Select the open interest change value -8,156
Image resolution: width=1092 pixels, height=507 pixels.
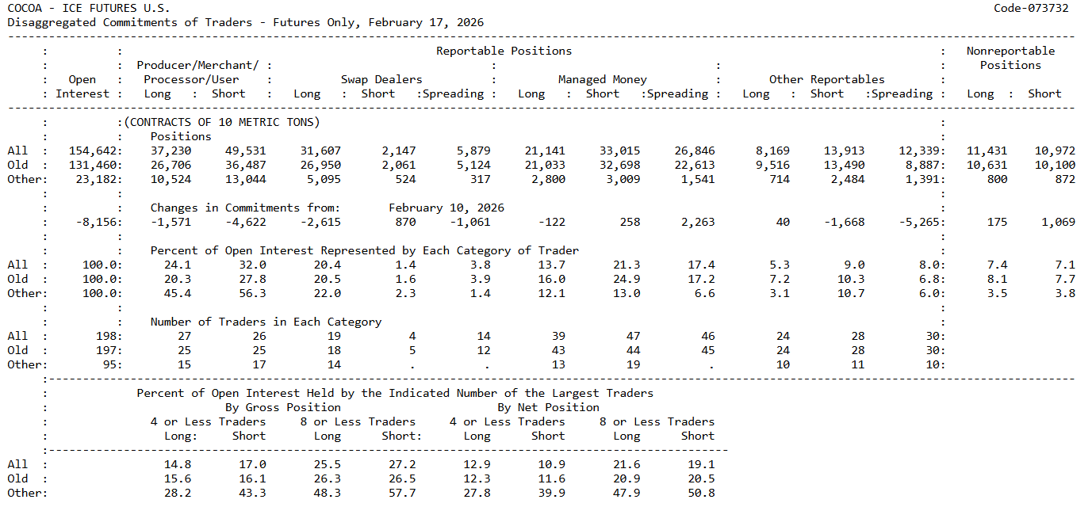click(x=99, y=222)
